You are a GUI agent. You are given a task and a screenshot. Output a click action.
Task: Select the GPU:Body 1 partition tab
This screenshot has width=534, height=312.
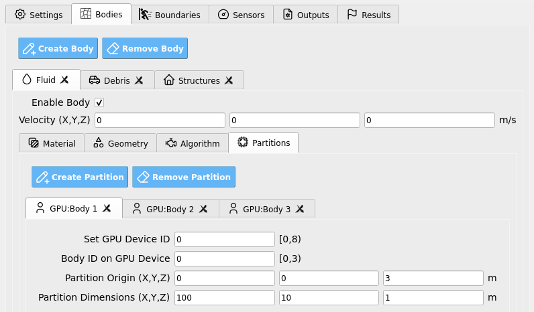pos(73,208)
